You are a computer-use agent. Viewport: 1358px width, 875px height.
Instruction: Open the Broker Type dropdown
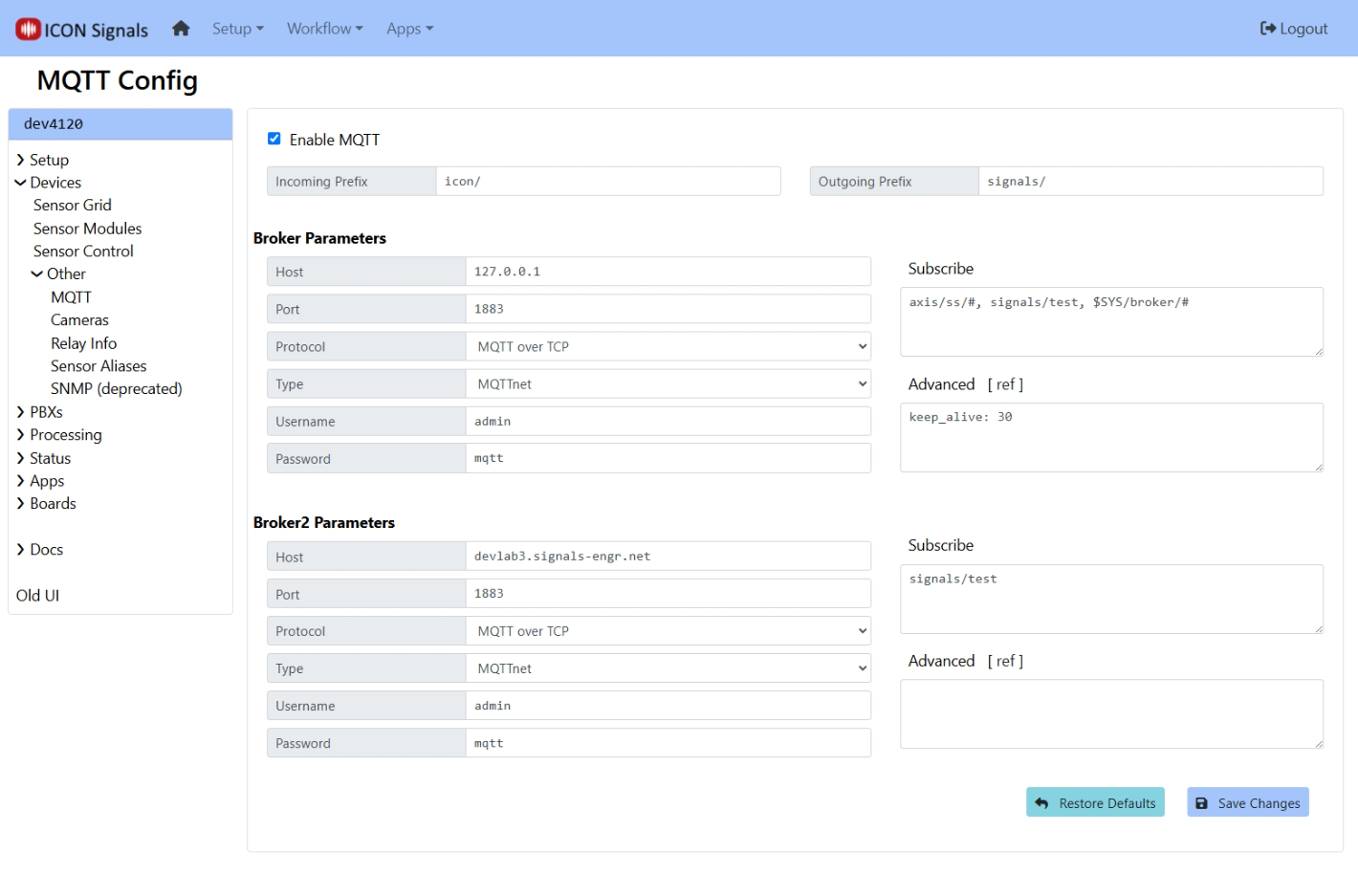668,384
